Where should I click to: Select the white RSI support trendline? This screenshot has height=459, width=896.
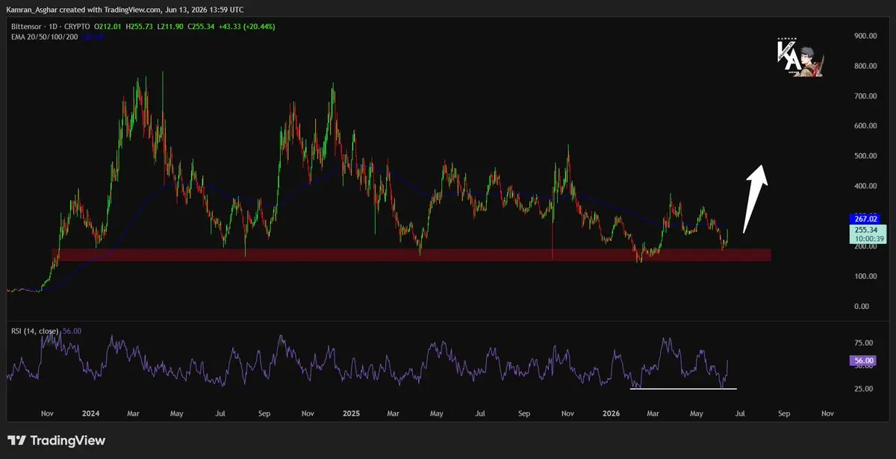click(x=683, y=388)
